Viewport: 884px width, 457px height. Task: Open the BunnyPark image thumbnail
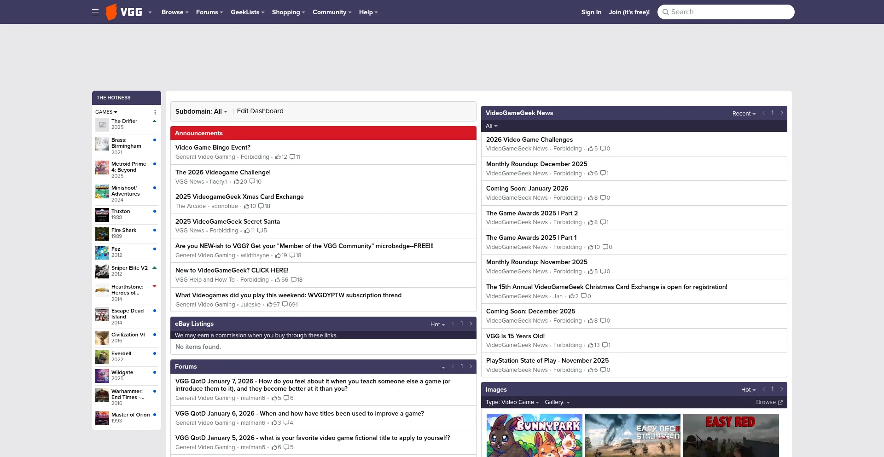(x=534, y=435)
